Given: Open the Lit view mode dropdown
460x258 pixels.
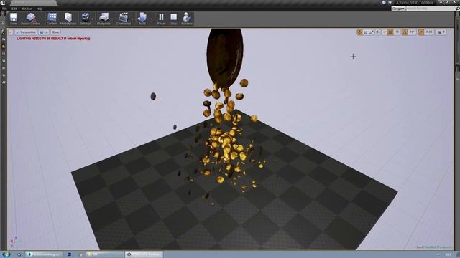Looking at the screenshot, I should click(44, 32).
